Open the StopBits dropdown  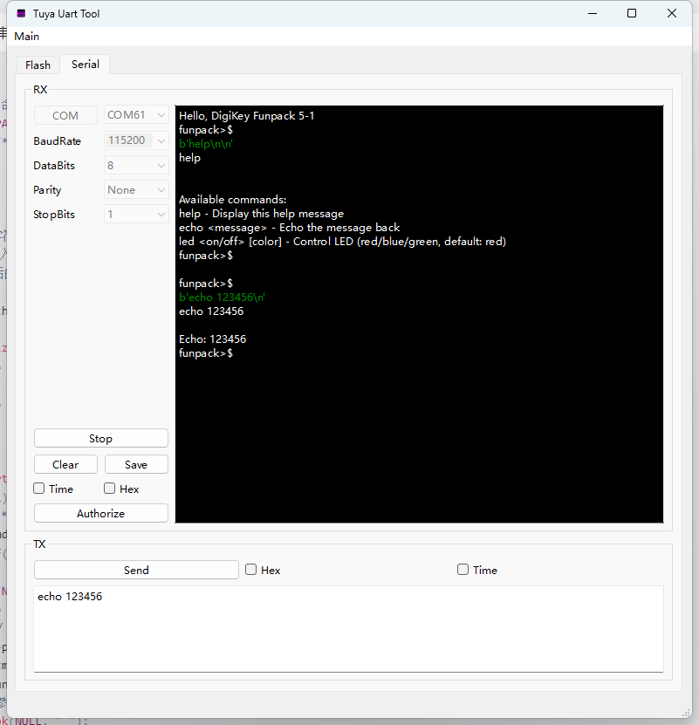(x=136, y=214)
